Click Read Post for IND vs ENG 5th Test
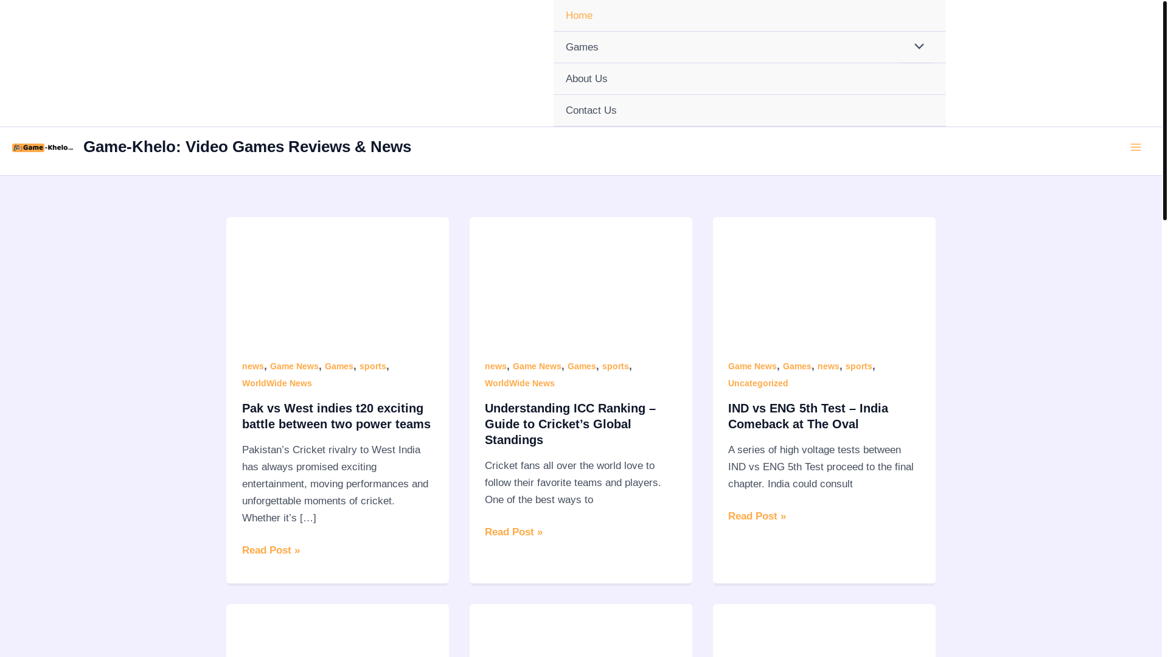Image resolution: width=1168 pixels, height=657 pixels. (757, 516)
